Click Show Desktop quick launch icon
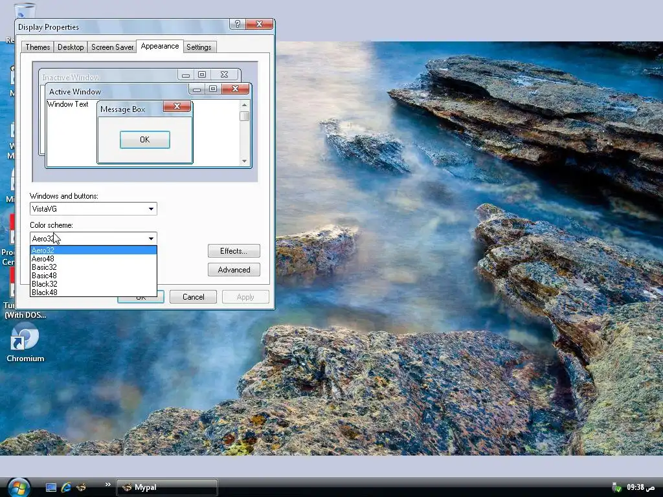 tap(51, 488)
